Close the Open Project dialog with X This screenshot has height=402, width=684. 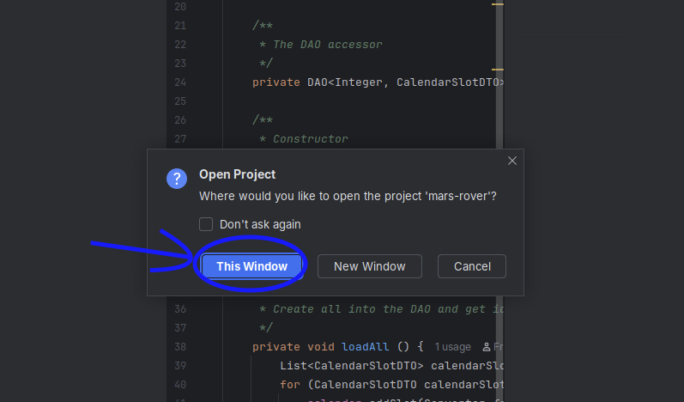[512, 161]
